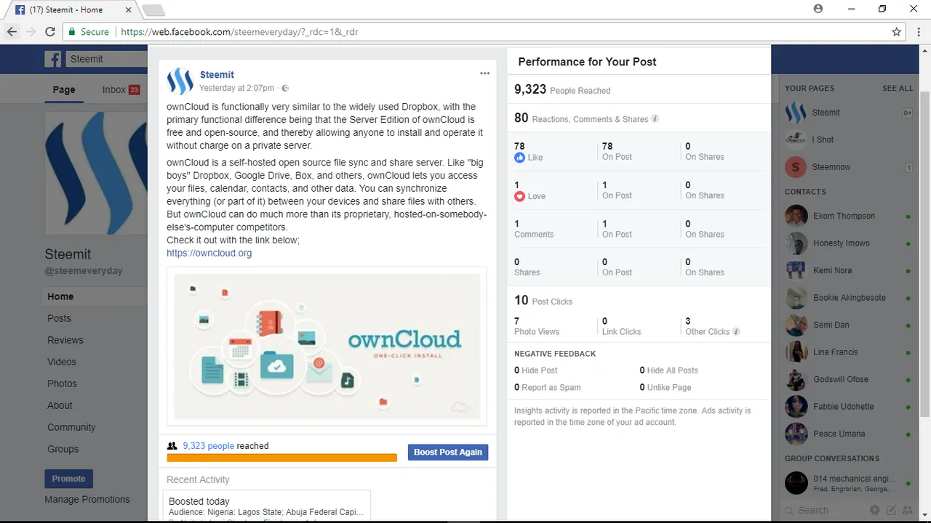Open chat with Honesty Imowo
Screen dimensions: 931x523
coord(849,243)
